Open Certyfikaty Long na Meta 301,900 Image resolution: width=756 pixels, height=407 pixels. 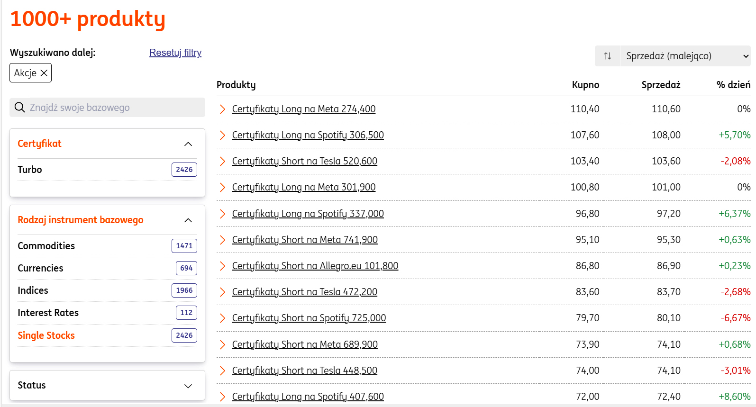click(x=304, y=187)
